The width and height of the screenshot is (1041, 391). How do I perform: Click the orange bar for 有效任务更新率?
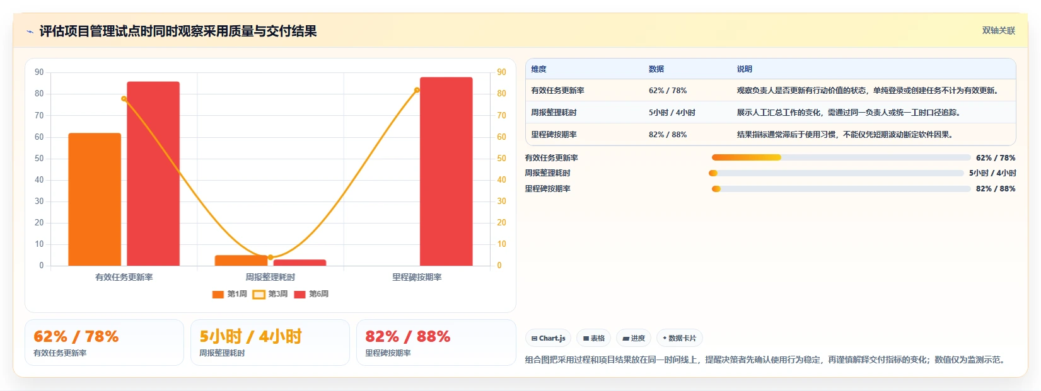[95, 200]
